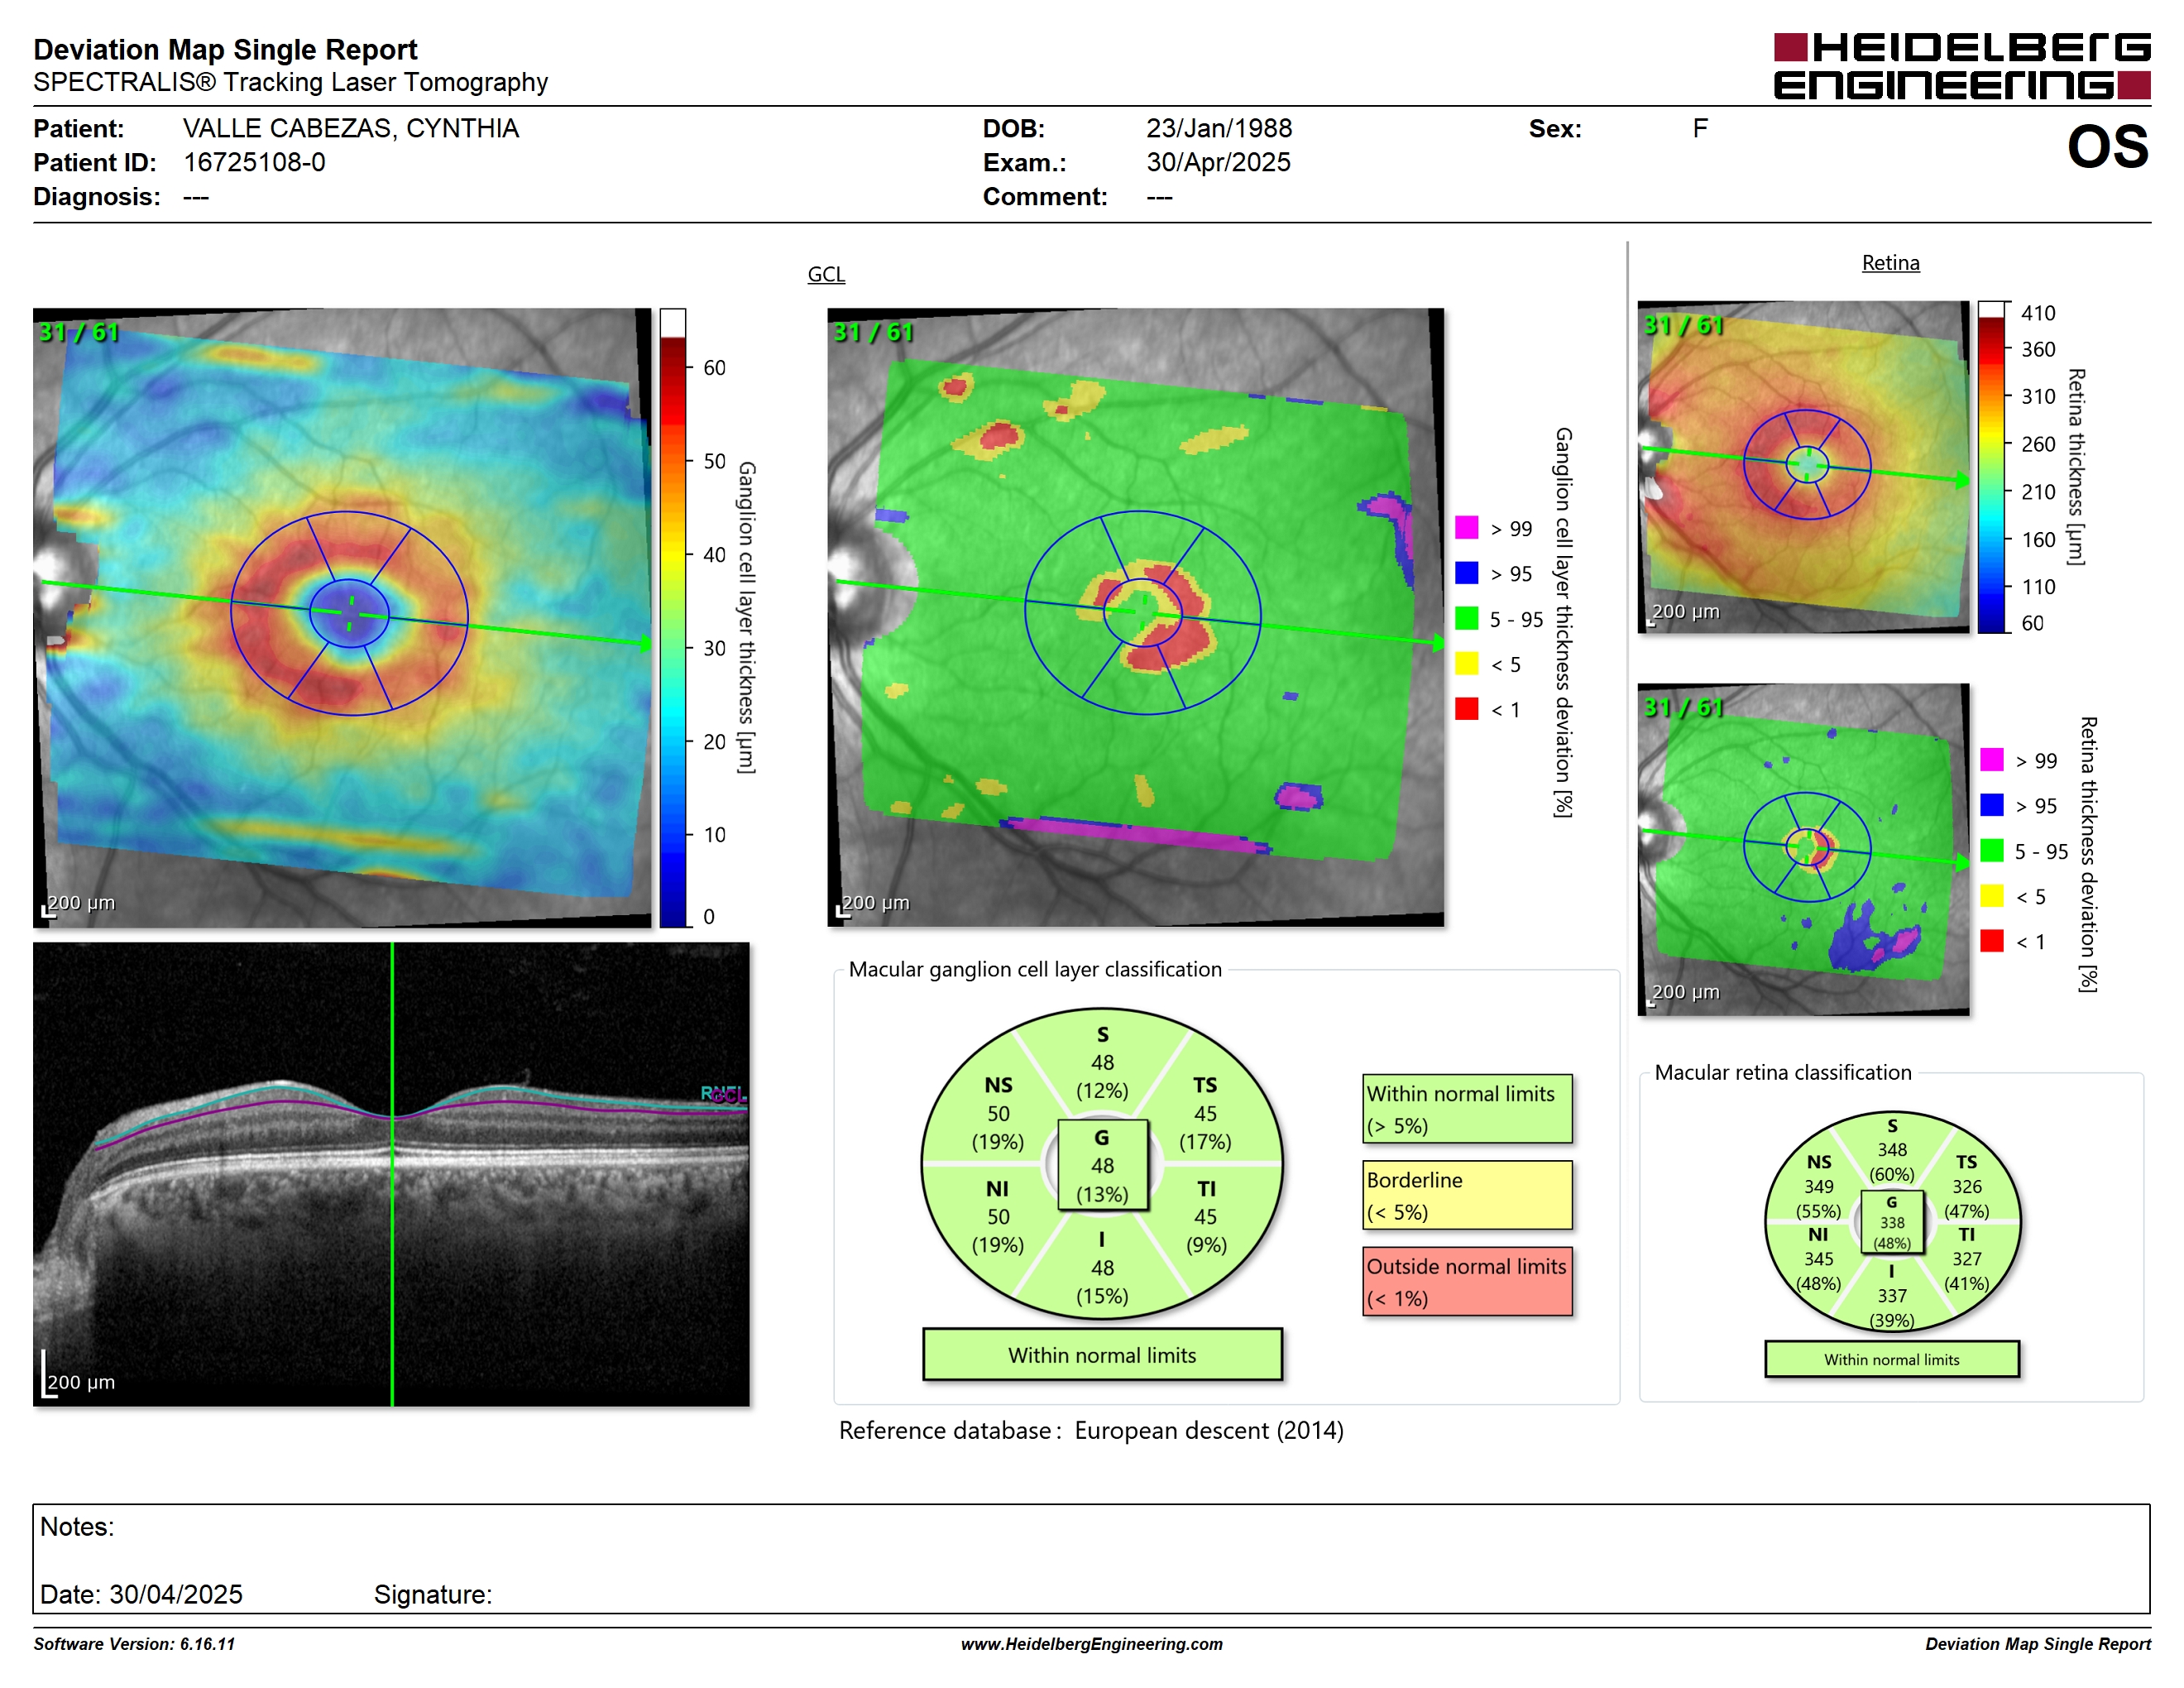This screenshot has height=1688, width=2184.
Task: Click the OS eye indicator
Action: (x=2108, y=147)
